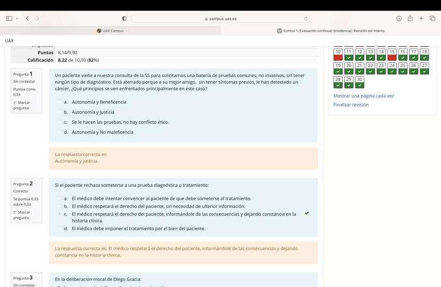
Task: Toggle the Safari sidebar button
Action: click(x=9, y=19)
